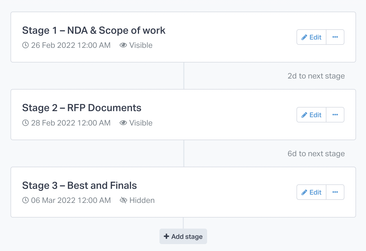Click the clock icon beside 28 Feb 2022
The height and width of the screenshot is (251, 366).
point(25,123)
